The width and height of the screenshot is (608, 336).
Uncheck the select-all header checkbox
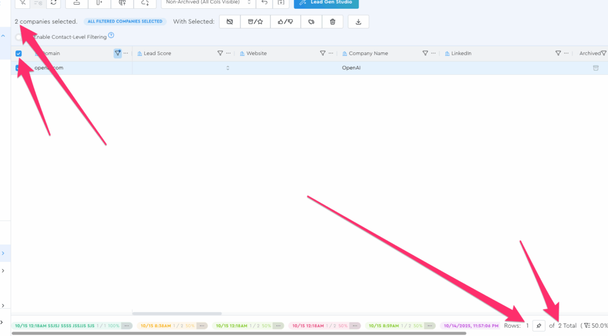[19, 53]
